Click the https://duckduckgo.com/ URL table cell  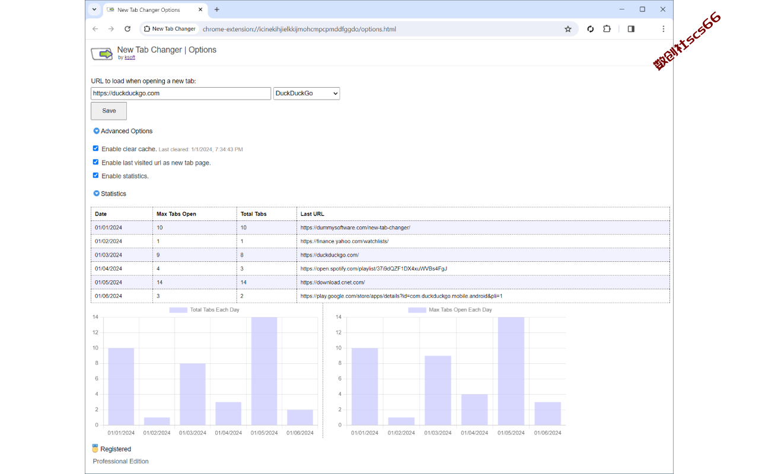[x=483, y=255]
